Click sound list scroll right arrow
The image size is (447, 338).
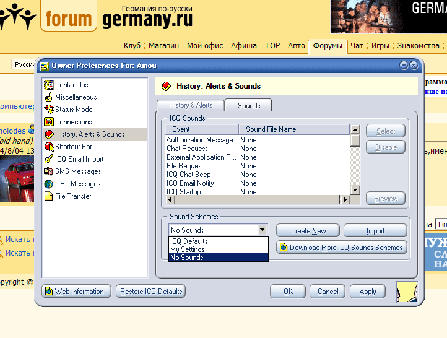pyautogui.click(x=345, y=199)
